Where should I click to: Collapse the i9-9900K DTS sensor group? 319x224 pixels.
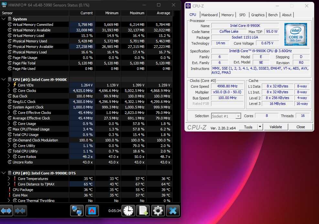click(x=4, y=173)
